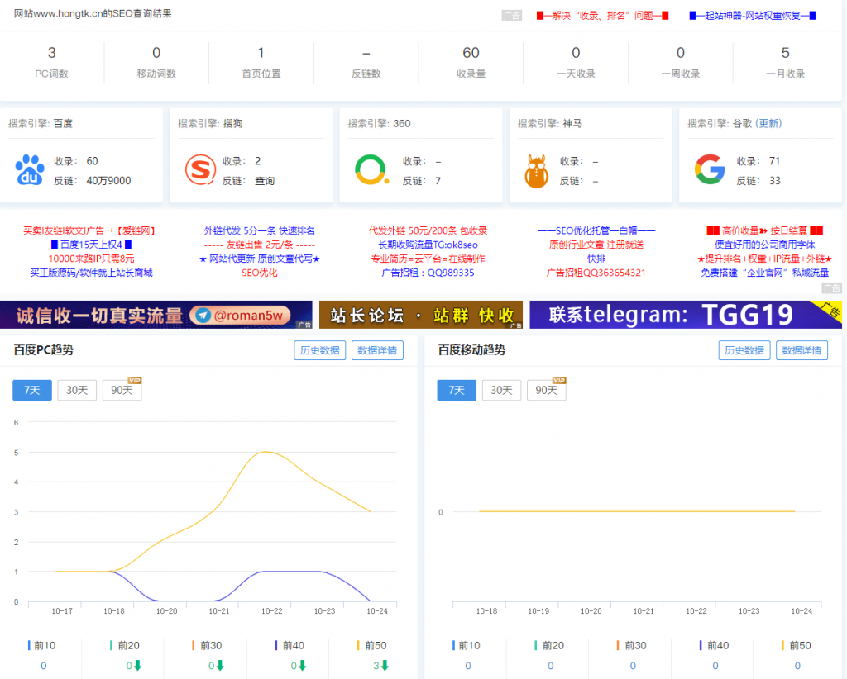The height and width of the screenshot is (679, 847).
Task: Click the 更新 link beside 谷歌
Action: (x=768, y=124)
